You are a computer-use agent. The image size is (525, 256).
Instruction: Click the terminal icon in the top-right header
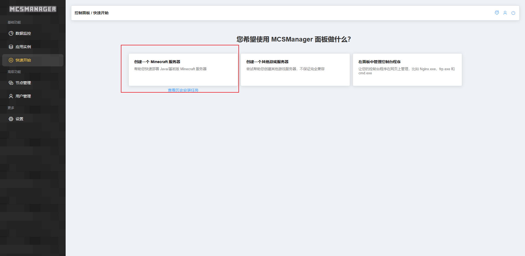(x=497, y=13)
